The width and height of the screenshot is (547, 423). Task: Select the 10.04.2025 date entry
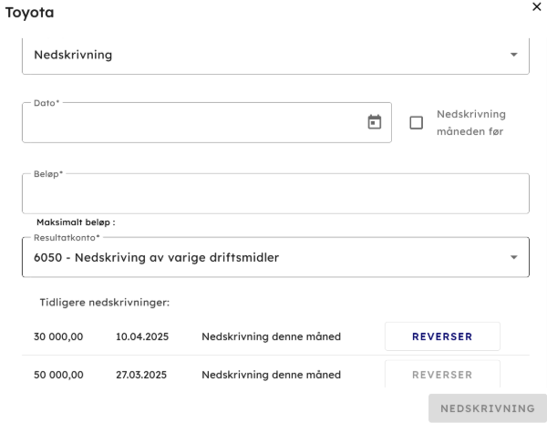coord(141,336)
